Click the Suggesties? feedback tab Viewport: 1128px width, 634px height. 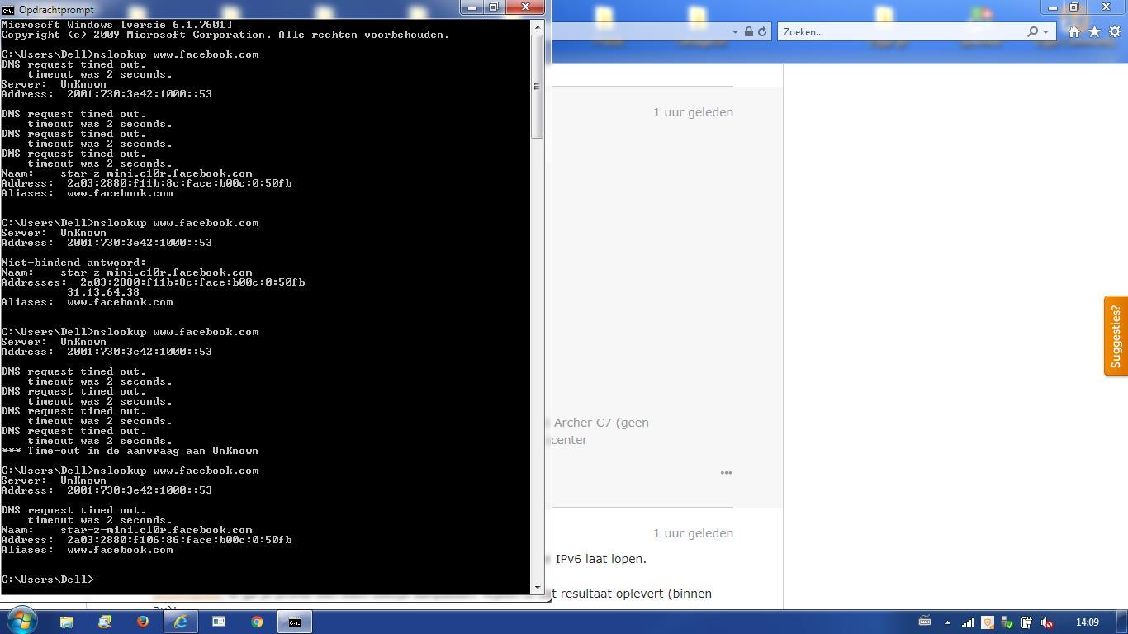(1116, 336)
